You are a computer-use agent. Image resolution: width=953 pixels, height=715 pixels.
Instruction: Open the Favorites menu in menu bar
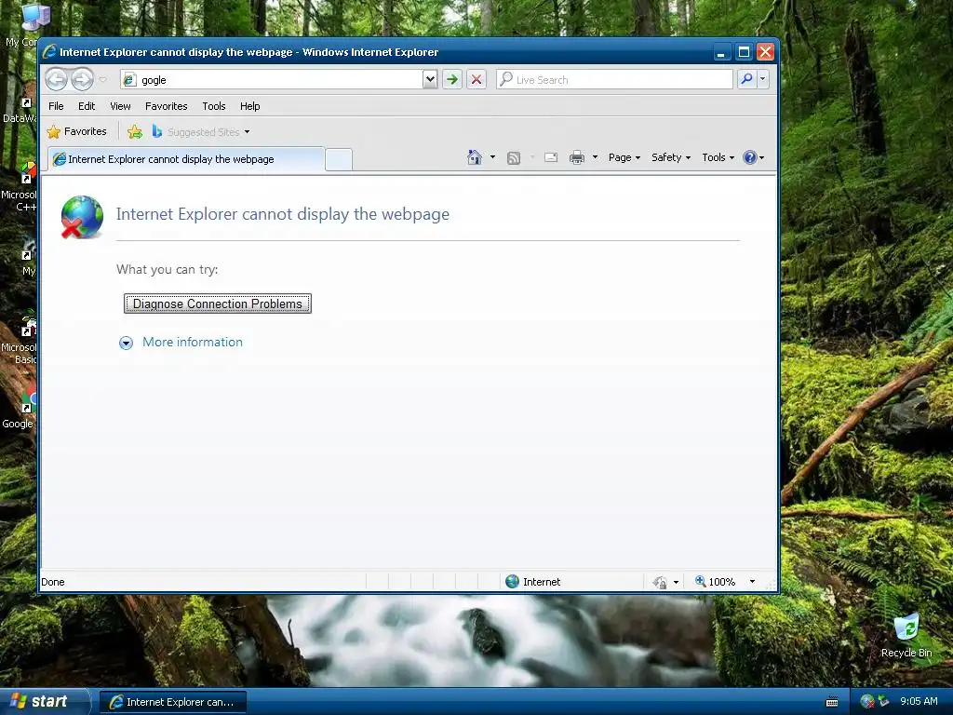point(166,106)
